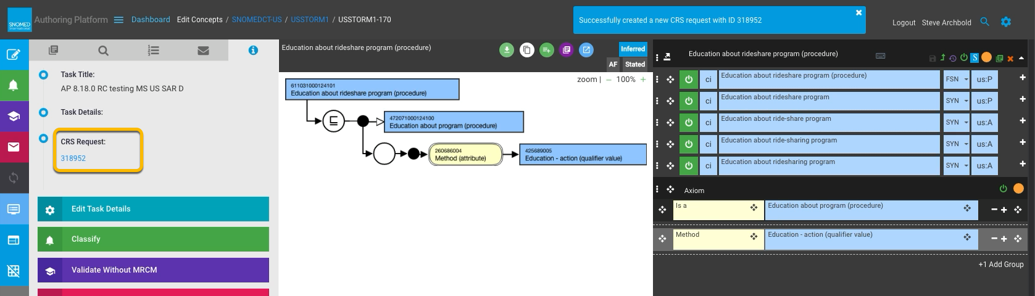This screenshot has height=296, width=1035.
Task: Open the light blue feedback sidebar icon
Action: (14, 209)
